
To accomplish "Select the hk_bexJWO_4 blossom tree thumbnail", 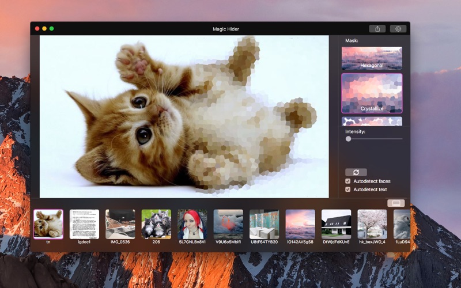I will (372, 224).
